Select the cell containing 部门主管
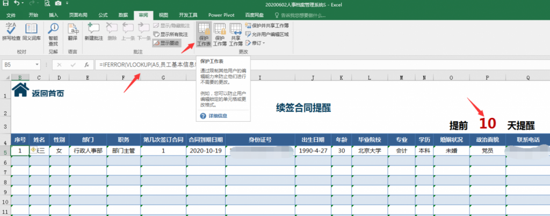Image resolution: width=550 pixels, height=216 pixels. click(124, 151)
